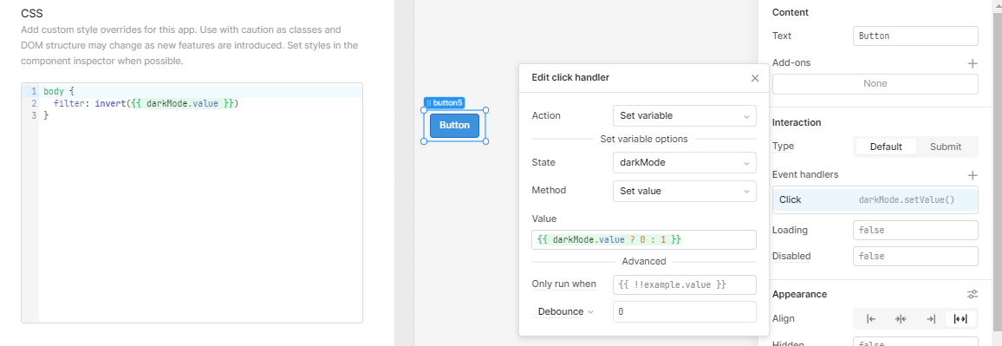Viewport: 1002px width, 346px height.
Task: Open the State dropdown showing darkMode
Action: point(685,162)
